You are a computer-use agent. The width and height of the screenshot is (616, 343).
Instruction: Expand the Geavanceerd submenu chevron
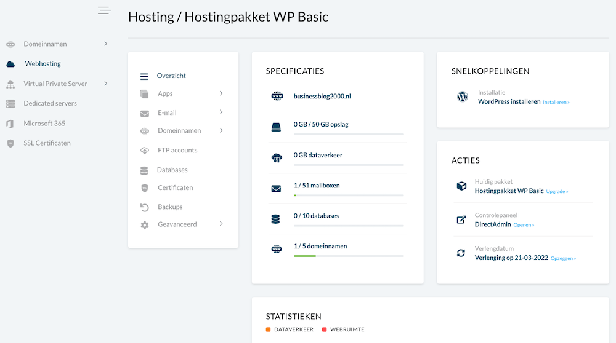221,223
